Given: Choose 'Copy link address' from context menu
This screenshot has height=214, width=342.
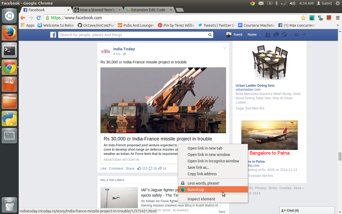Looking at the screenshot, I should [x=213, y=174].
